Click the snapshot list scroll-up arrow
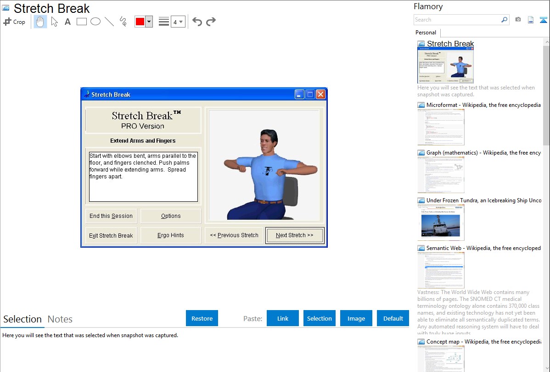The image size is (550, 372). click(546, 42)
